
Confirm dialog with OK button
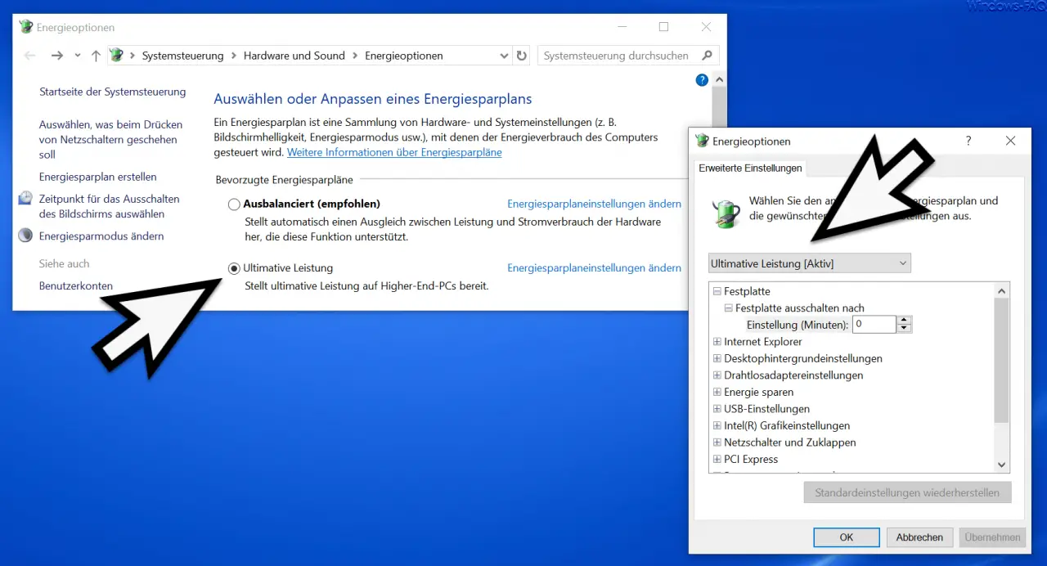847,537
